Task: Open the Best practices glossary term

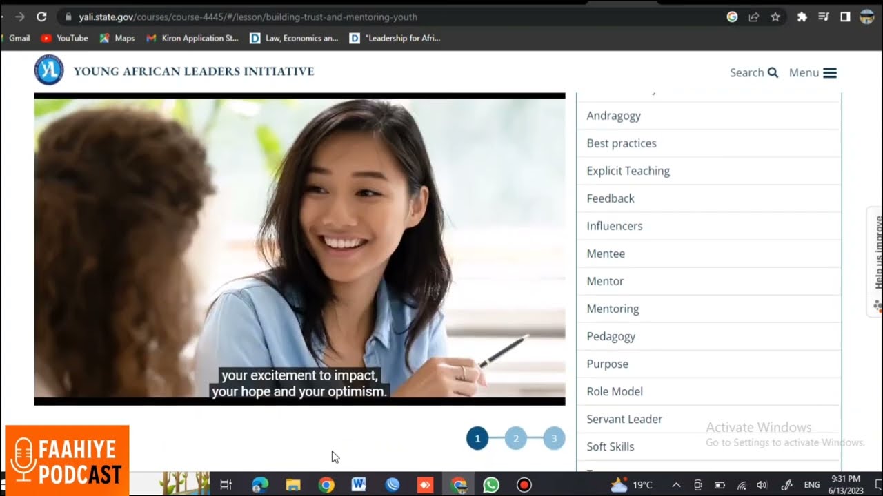Action: click(709, 143)
